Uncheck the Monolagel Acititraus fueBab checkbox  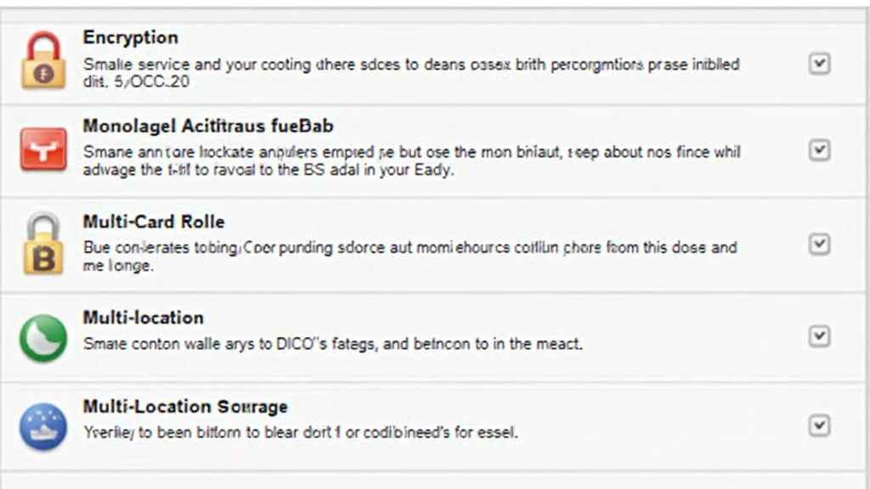819,150
